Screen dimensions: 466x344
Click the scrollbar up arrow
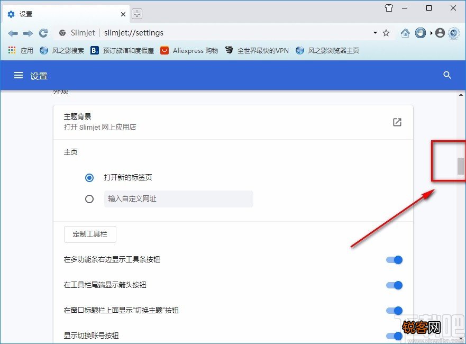[x=461, y=95]
